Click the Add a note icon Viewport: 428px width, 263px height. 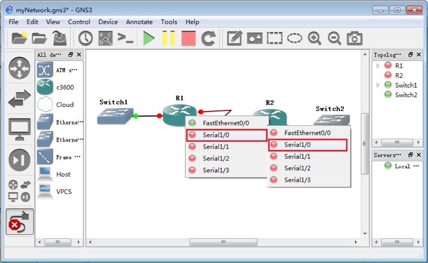click(x=235, y=38)
